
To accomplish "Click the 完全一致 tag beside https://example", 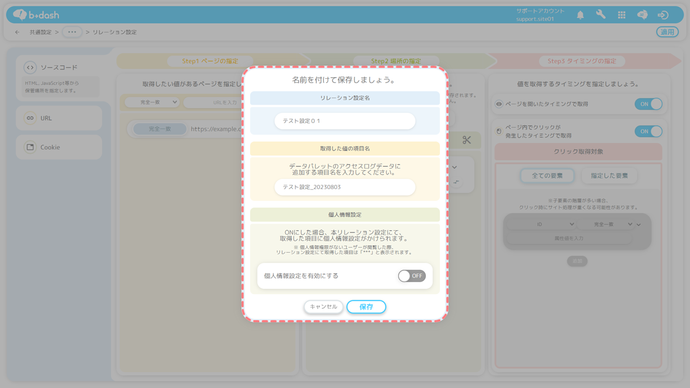I will [160, 129].
